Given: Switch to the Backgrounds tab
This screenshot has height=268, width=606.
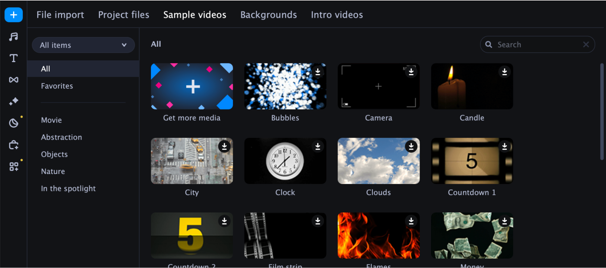Looking at the screenshot, I should [x=269, y=15].
